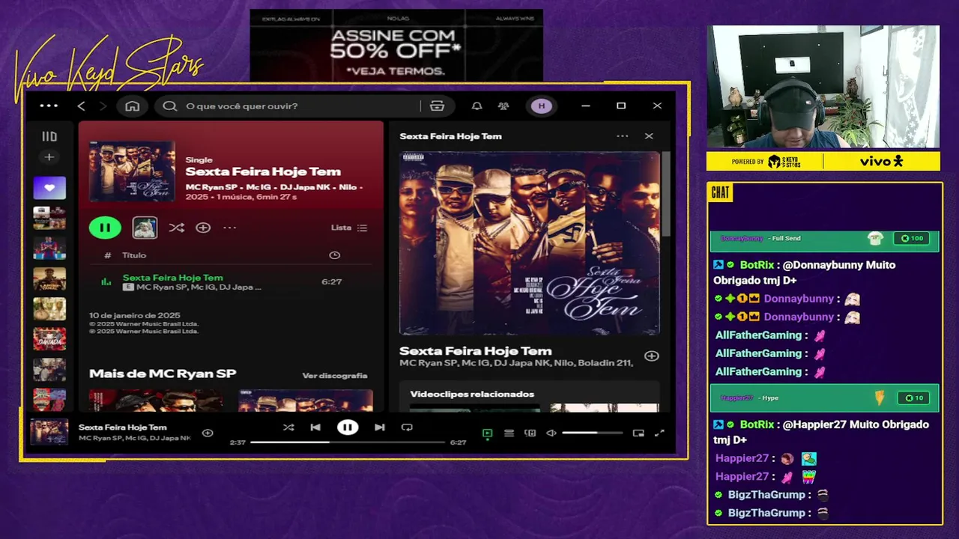The height and width of the screenshot is (539, 959).
Task: Go back with the left arrow
Action: 81,106
